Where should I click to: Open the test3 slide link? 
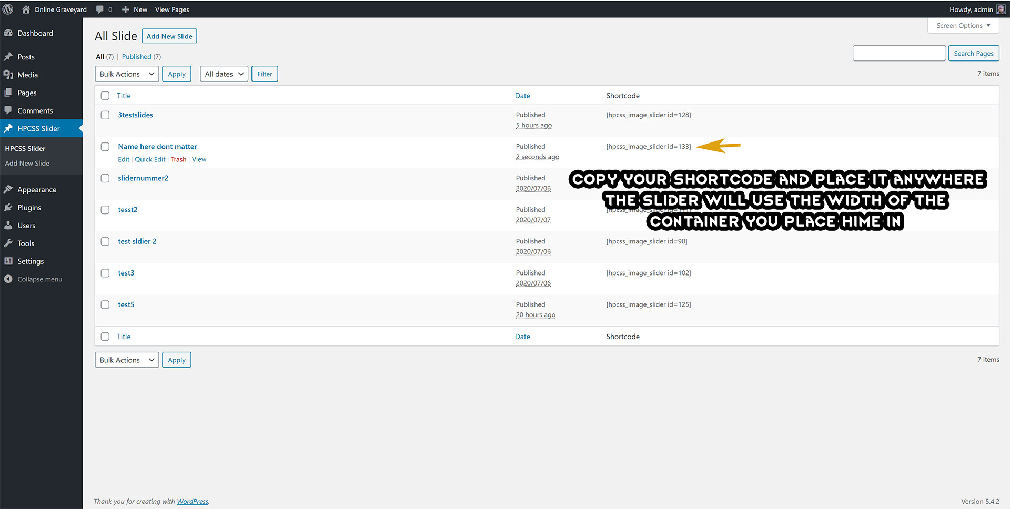126,272
